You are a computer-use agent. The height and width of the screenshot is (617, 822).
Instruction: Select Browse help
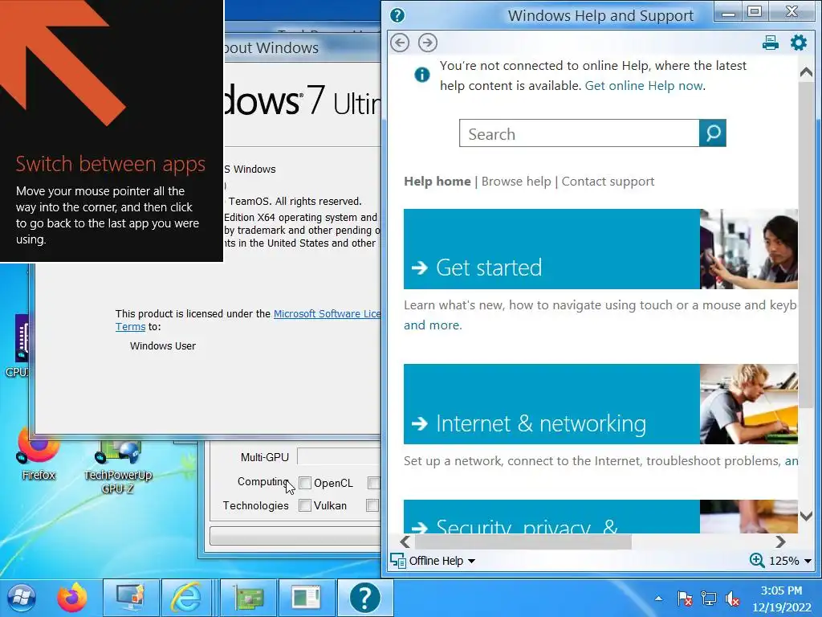pos(516,182)
